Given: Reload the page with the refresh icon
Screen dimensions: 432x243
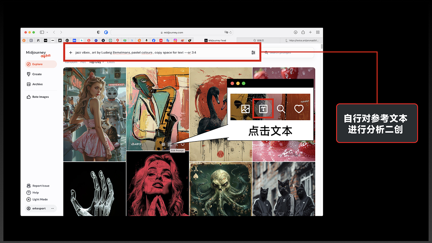Looking at the screenshot, I should click(231, 32).
